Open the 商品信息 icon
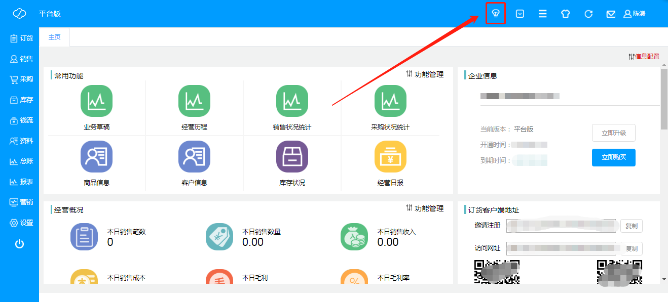The width and height of the screenshot is (668, 302). [x=96, y=157]
